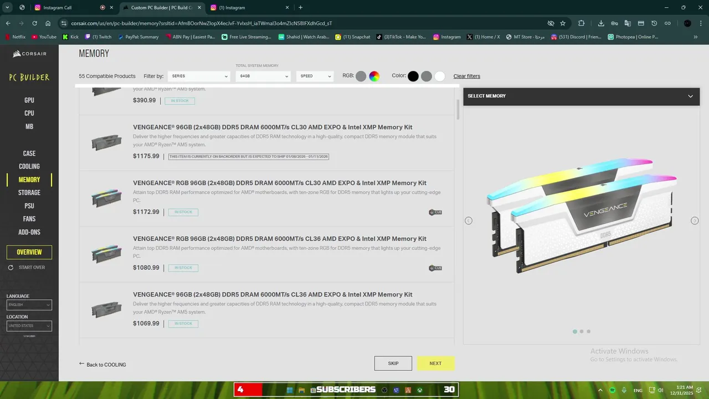The image size is (709, 399).
Task: View site information icon beside URL
Action: (x=64, y=23)
